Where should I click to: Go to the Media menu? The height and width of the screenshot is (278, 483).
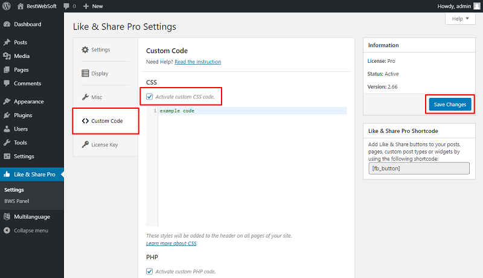[32, 56]
